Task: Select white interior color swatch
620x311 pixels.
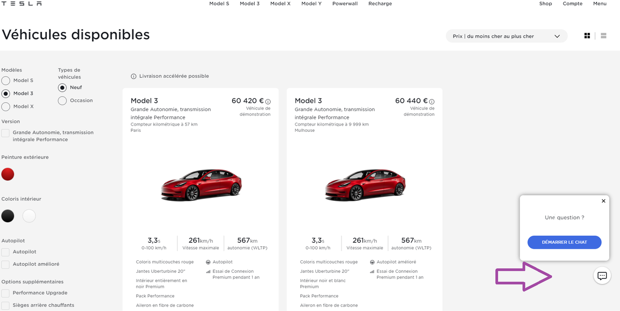Action: coord(29,216)
